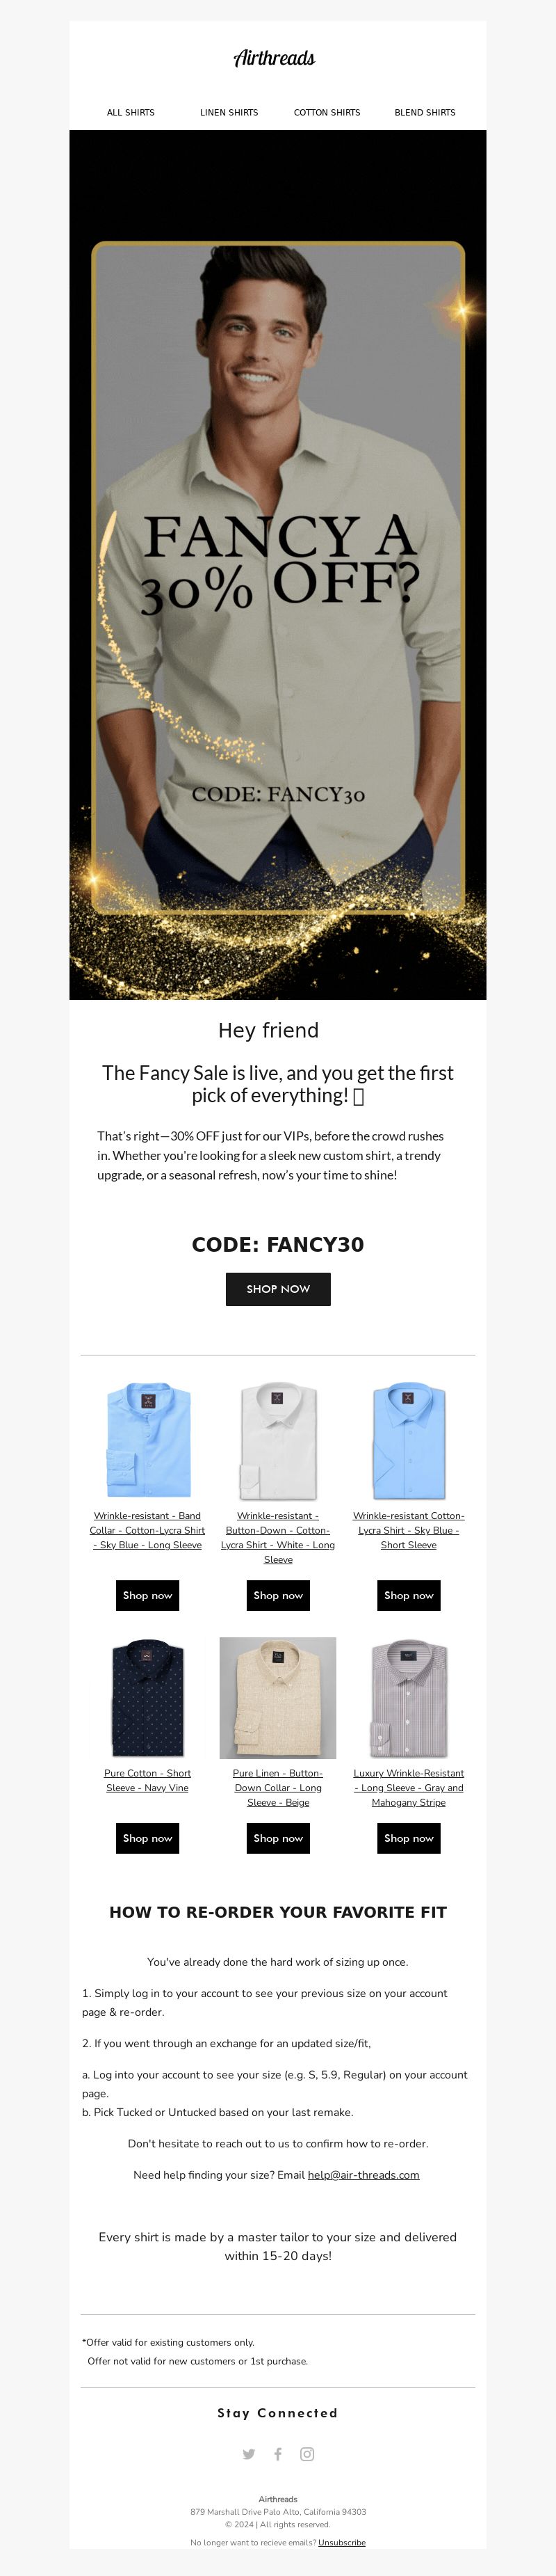Viewport: 556px width, 2576px height.
Task: Open the Pure Cotton Navy Vine title link
Action: tap(148, 1780)
